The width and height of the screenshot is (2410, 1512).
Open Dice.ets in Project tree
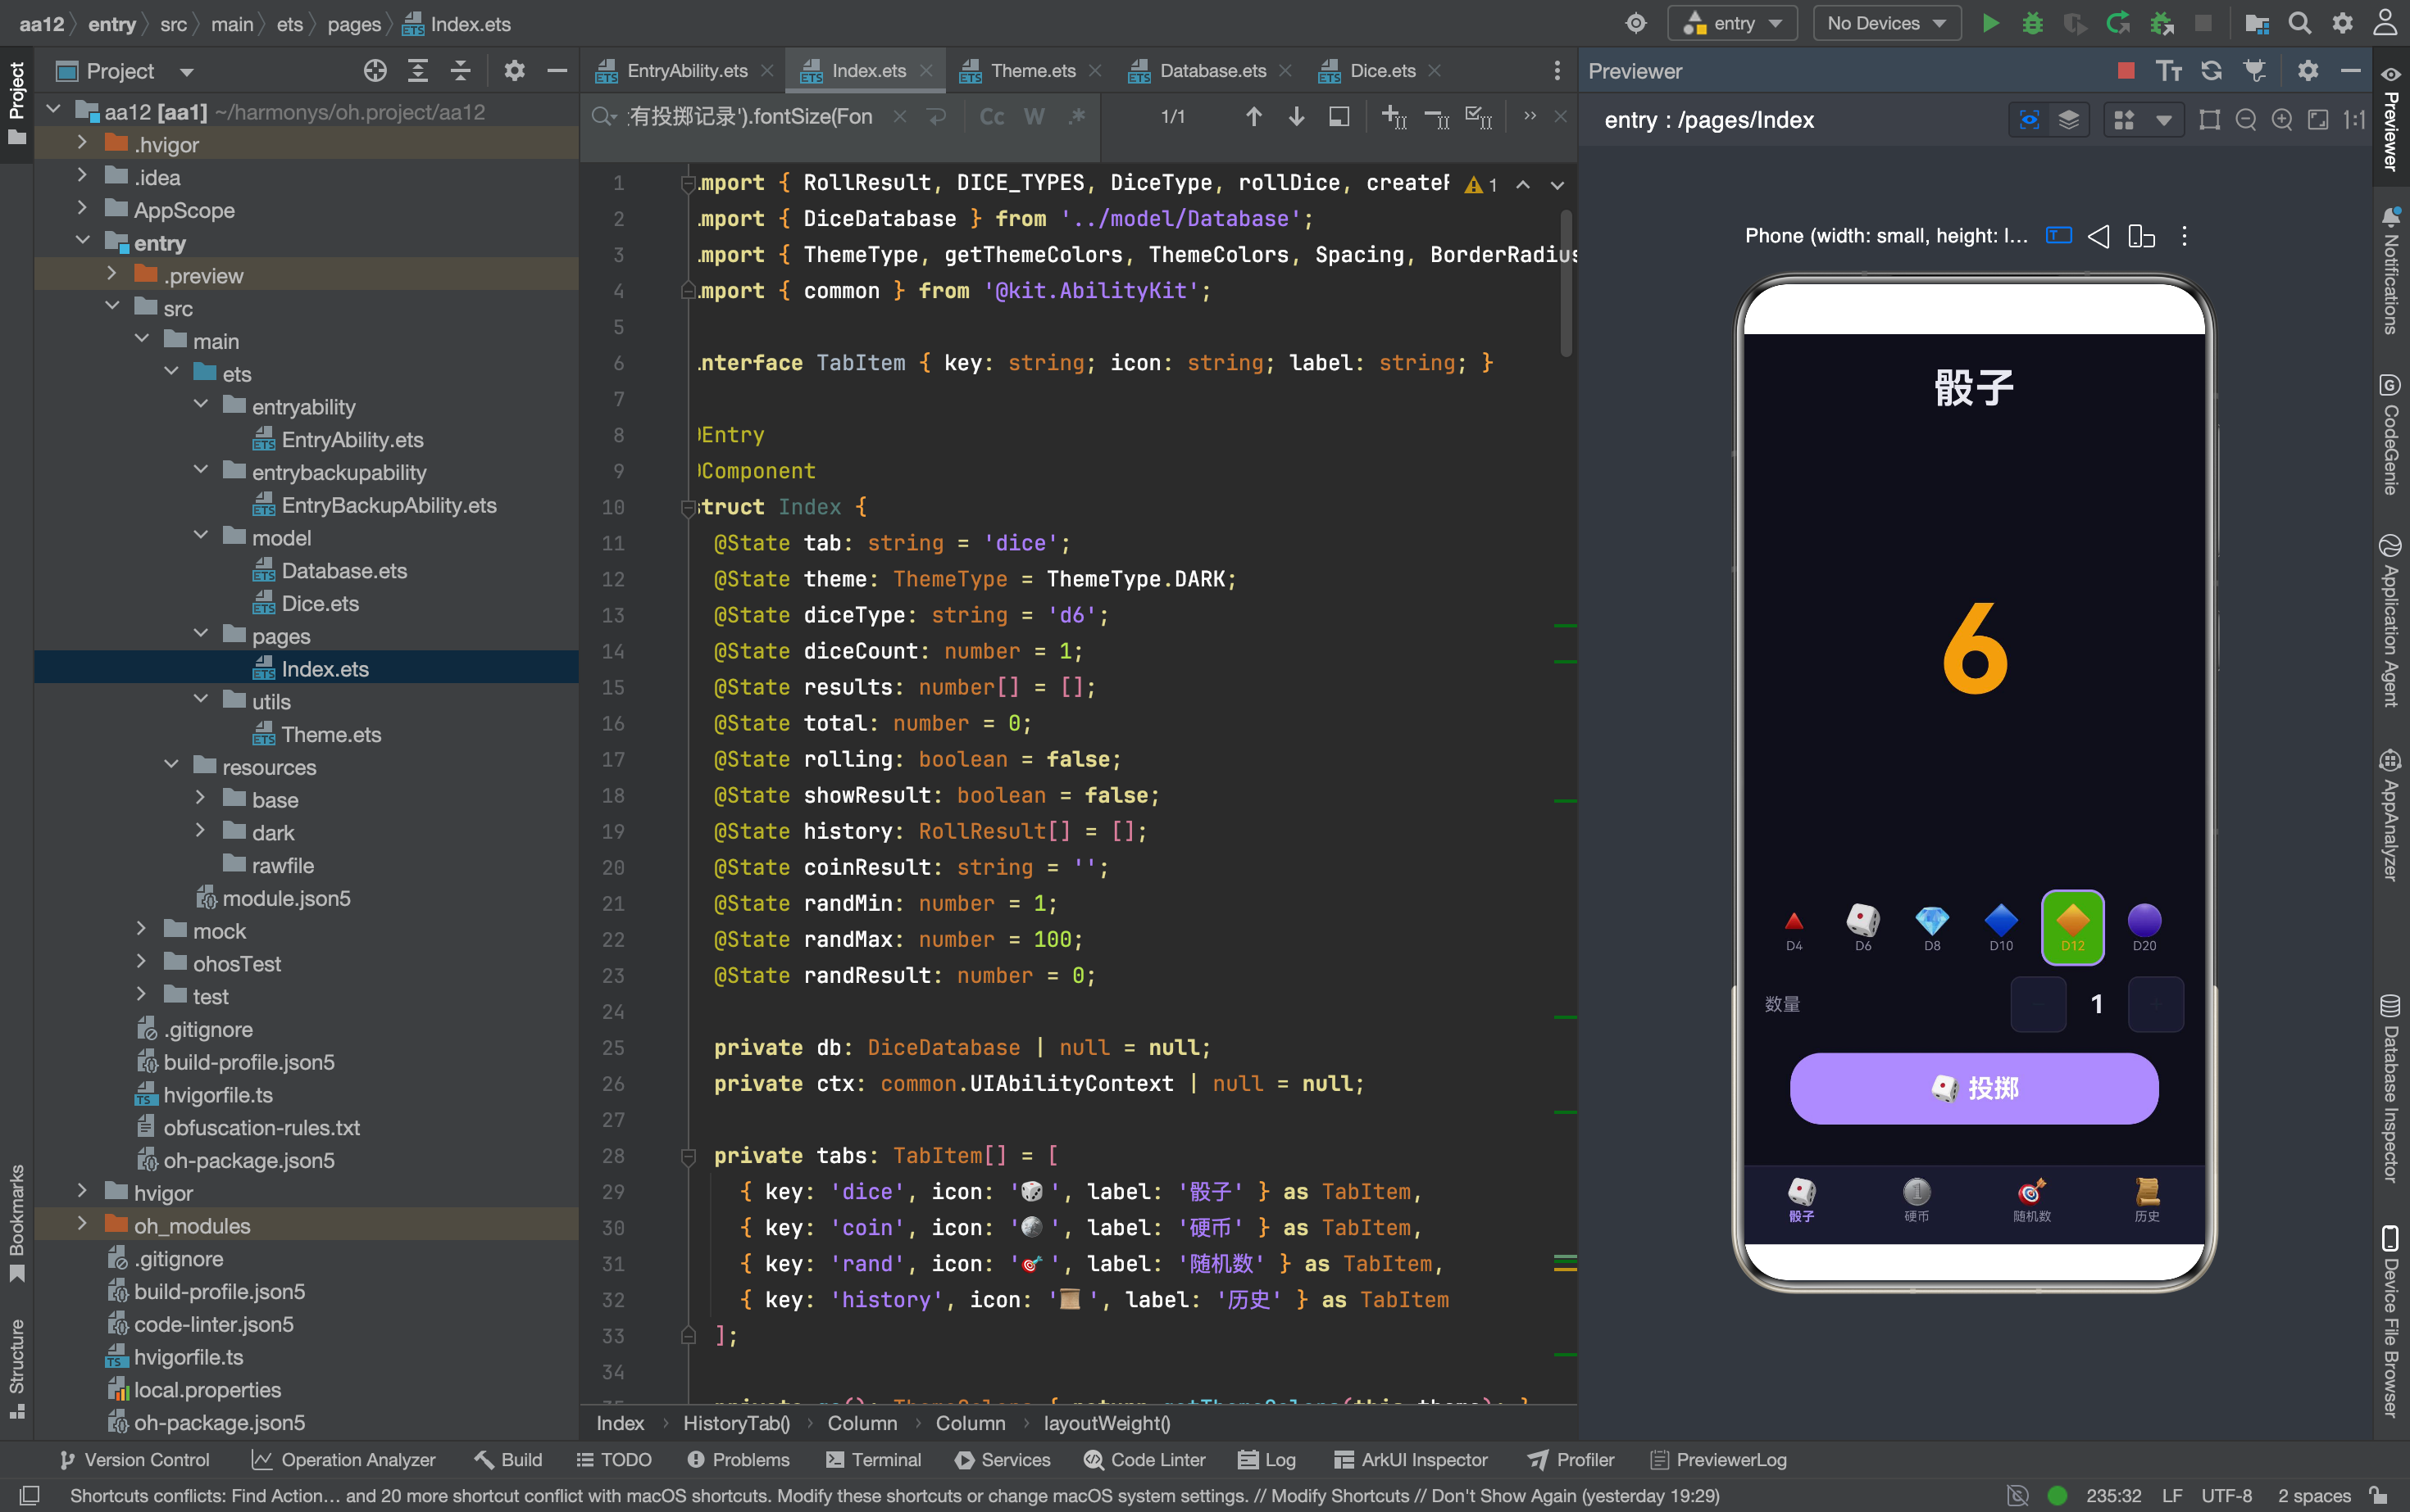[x=319, y=603]
